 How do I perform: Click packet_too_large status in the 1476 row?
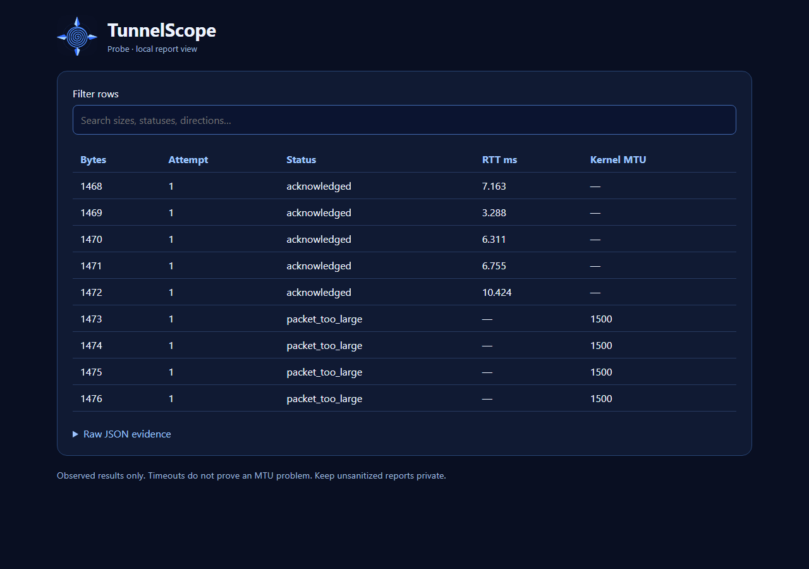click(x=324, y=399)
